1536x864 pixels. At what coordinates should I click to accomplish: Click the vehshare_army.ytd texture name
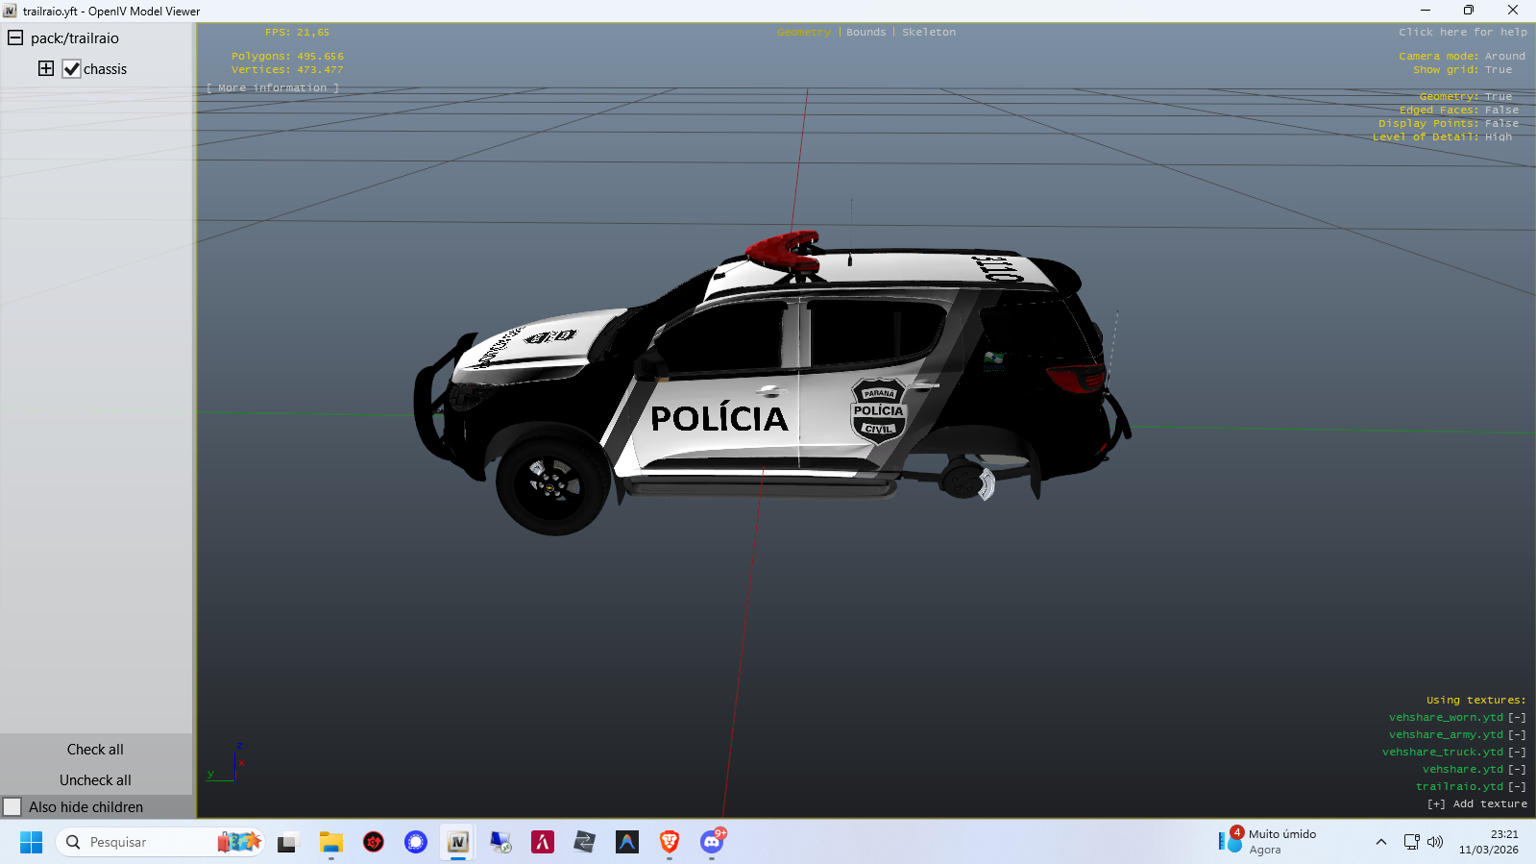(x=1446, y=735)
